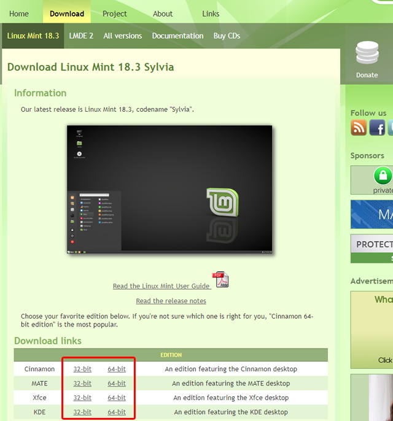Image resolution: width=393 pixels, height=421 pixels.
Task: Click the 'Follow us' heading
Action: coord(368,113)
